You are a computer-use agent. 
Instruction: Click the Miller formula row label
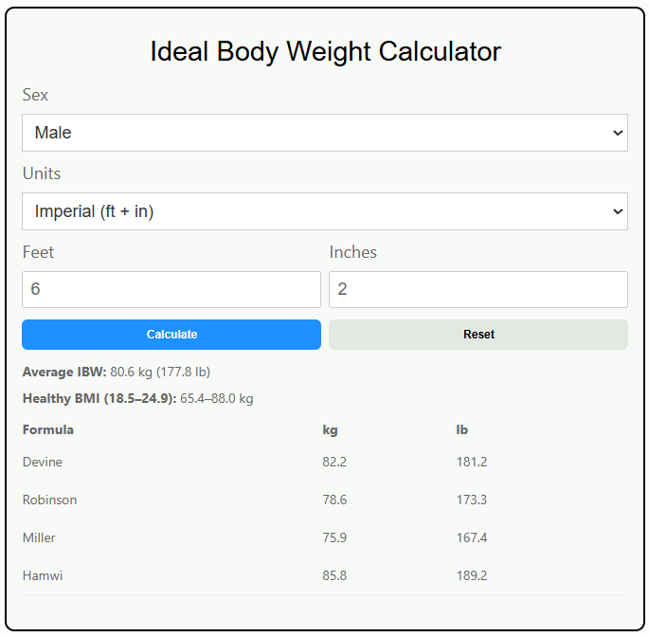pyautogui.click(x=39, y=537)
